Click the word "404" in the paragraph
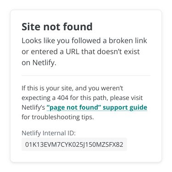The image size is (172, 172). pos(63,98)
